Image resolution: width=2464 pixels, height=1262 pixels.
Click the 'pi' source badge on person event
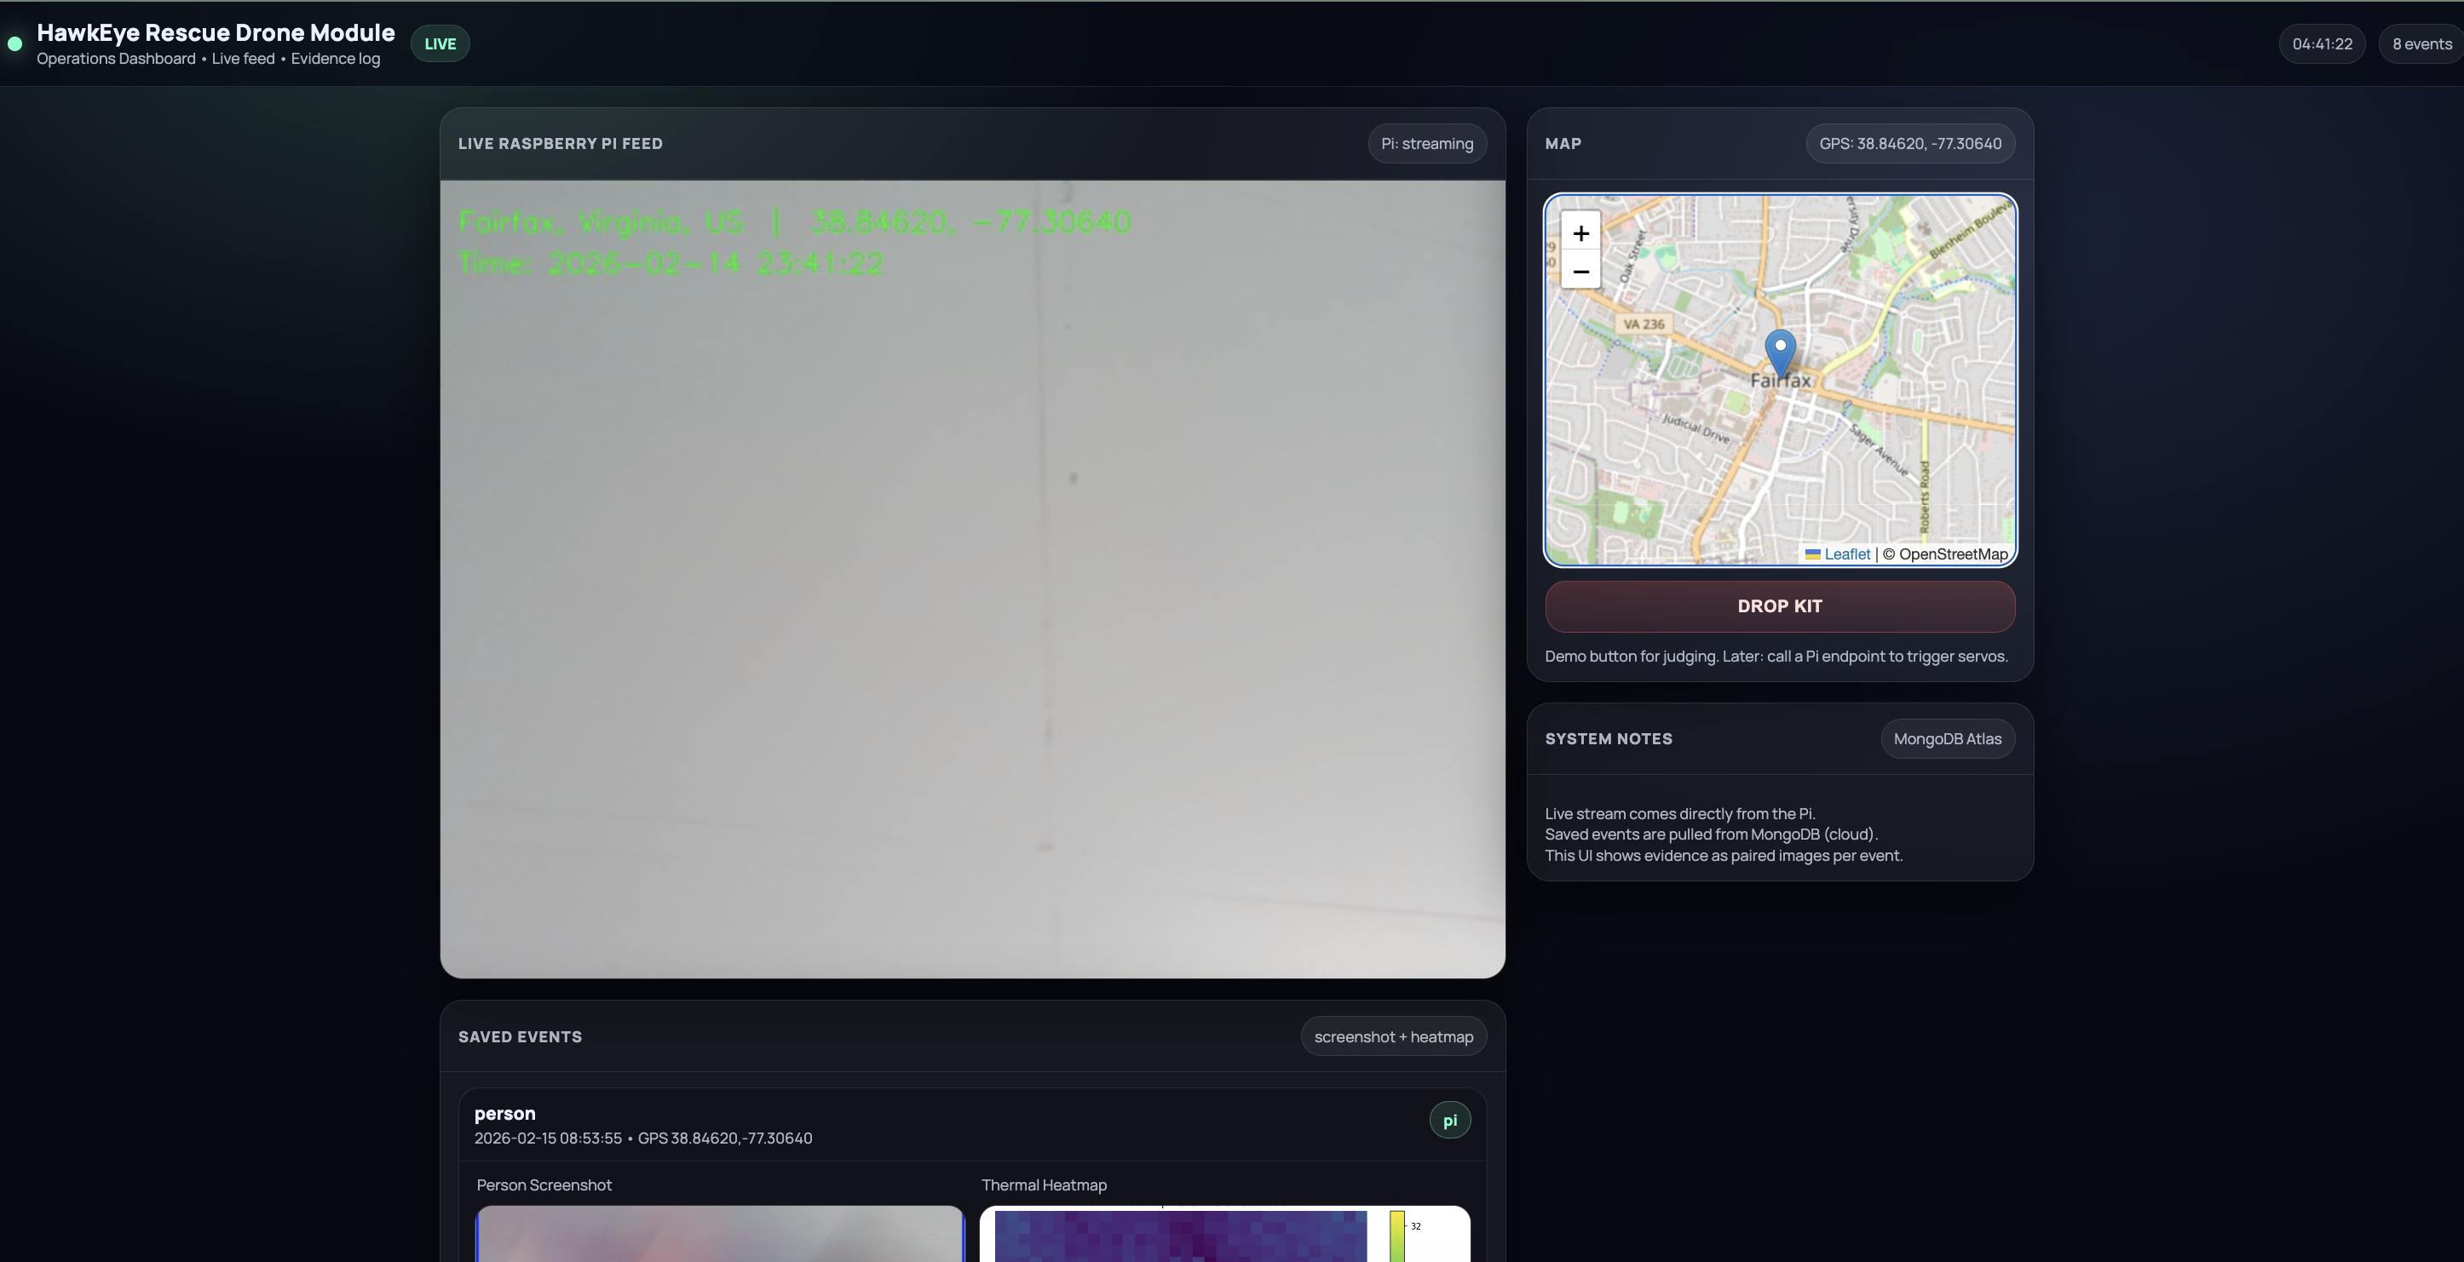[x=1449, y=1121]
